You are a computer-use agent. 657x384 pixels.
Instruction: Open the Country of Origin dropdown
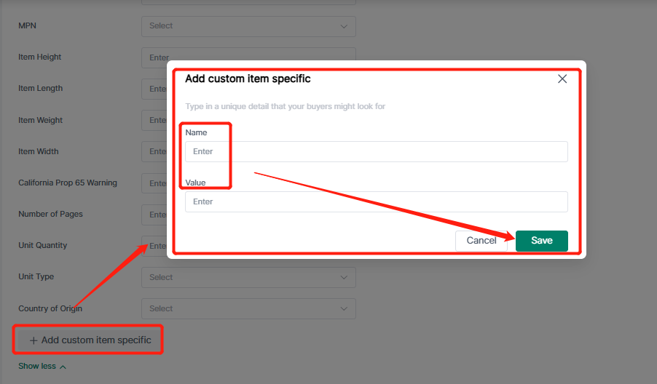[x=248, y=308]
